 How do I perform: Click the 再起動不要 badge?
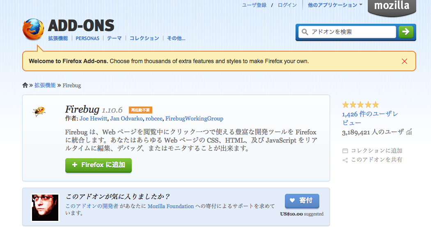(140, 110)
